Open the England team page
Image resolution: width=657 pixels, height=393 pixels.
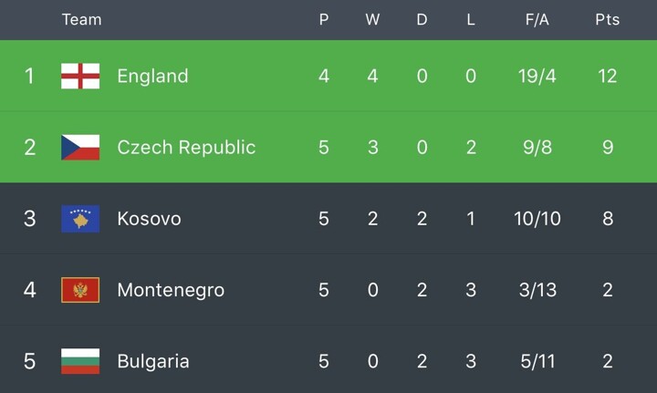152,76
